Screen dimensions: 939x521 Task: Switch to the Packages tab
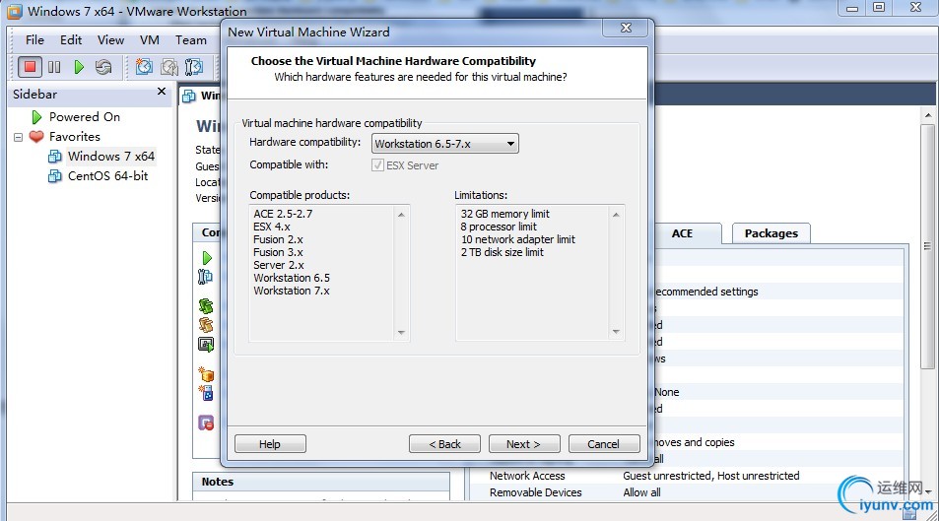771,233
